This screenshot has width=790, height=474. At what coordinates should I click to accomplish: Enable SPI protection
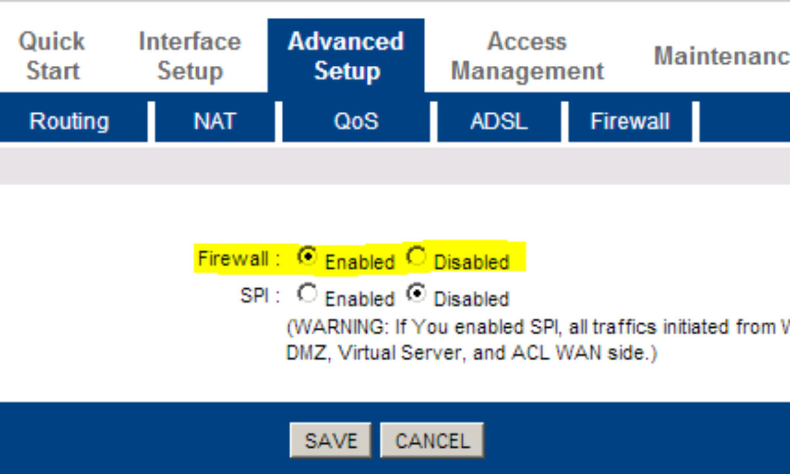[x=308, y=294]
